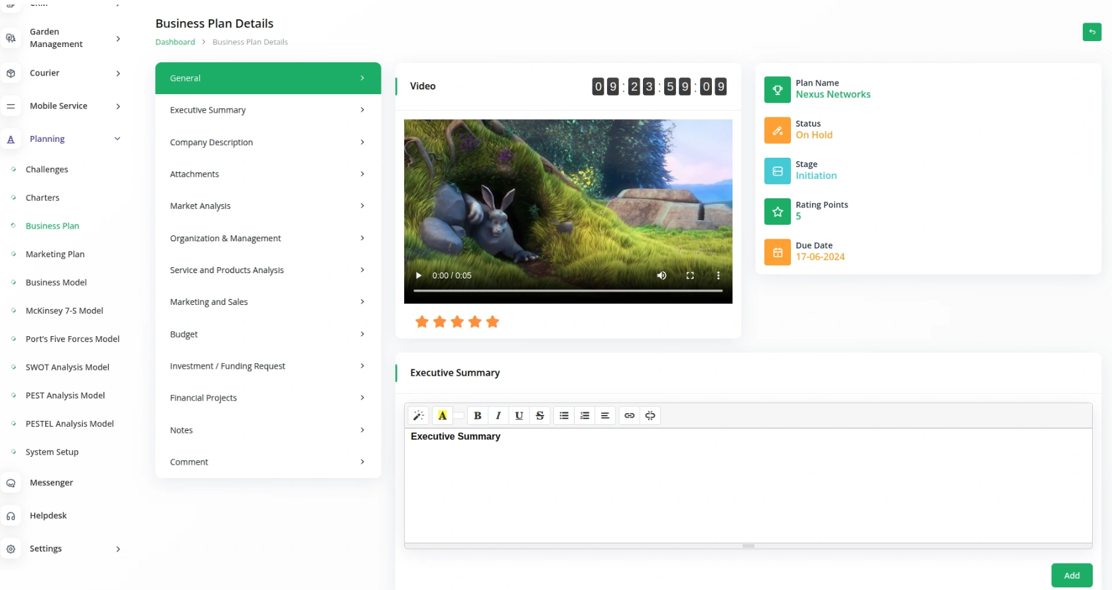Open Budget section
The image size is (1112, 590).
[268, 334]
